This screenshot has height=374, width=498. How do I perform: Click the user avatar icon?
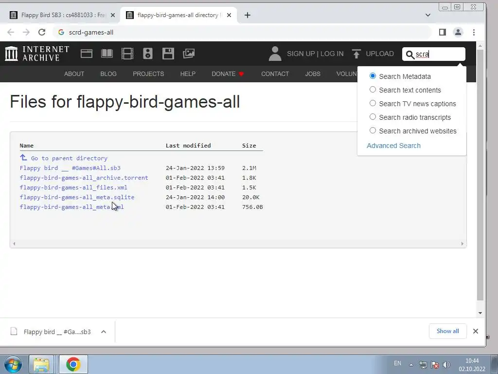(x=275, y=54)
